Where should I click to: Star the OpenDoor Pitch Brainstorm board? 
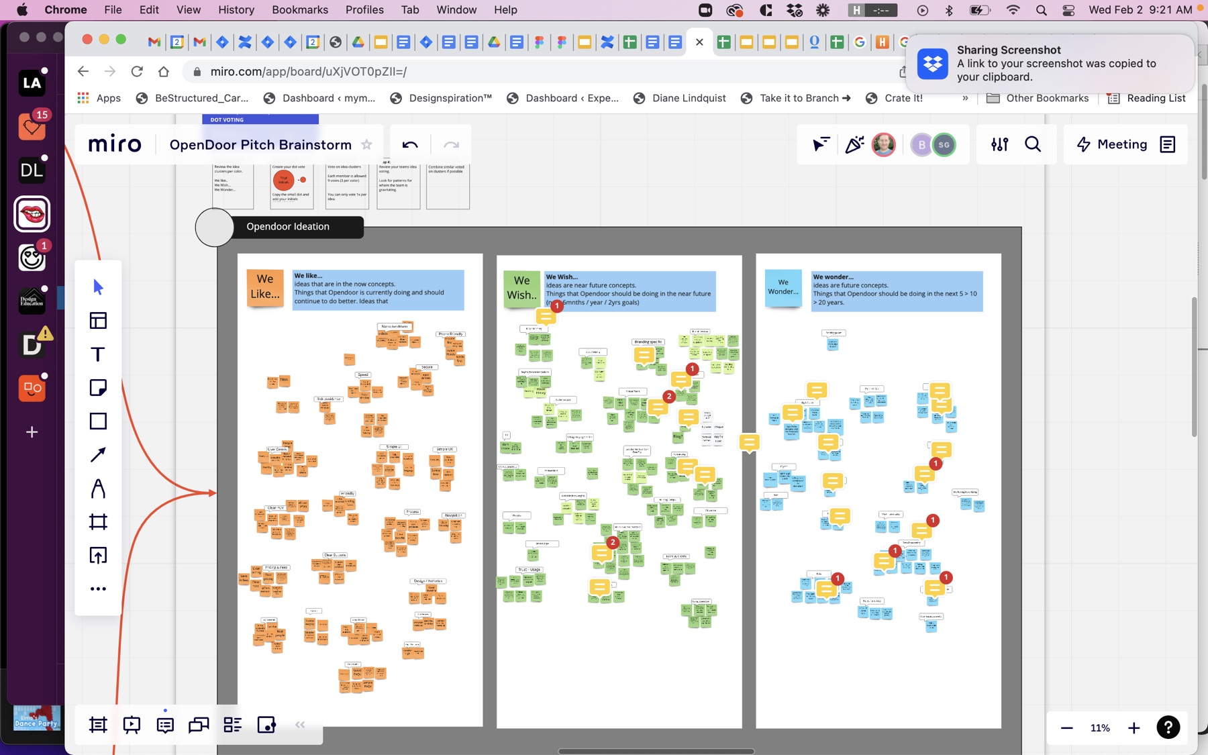point(366,144)
